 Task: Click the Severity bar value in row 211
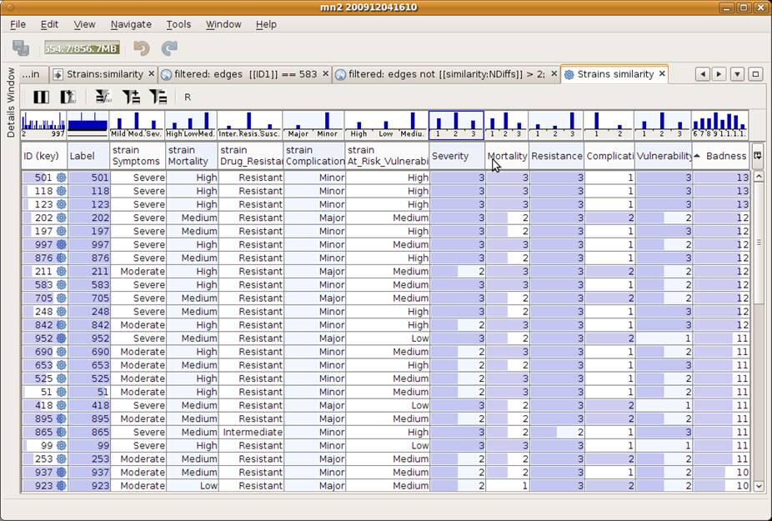[458, 271]
